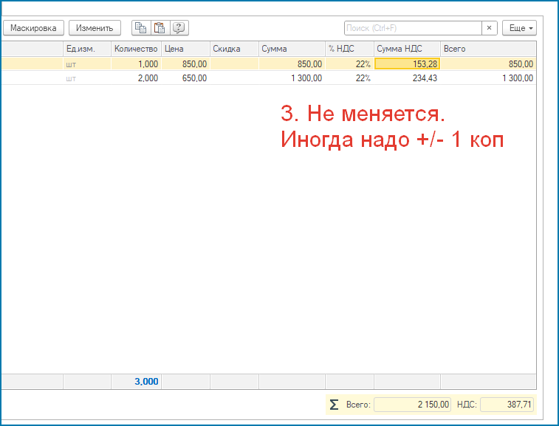The image size is (559, 426).
Task: Clear the search field with the x button
Action: 489,28
